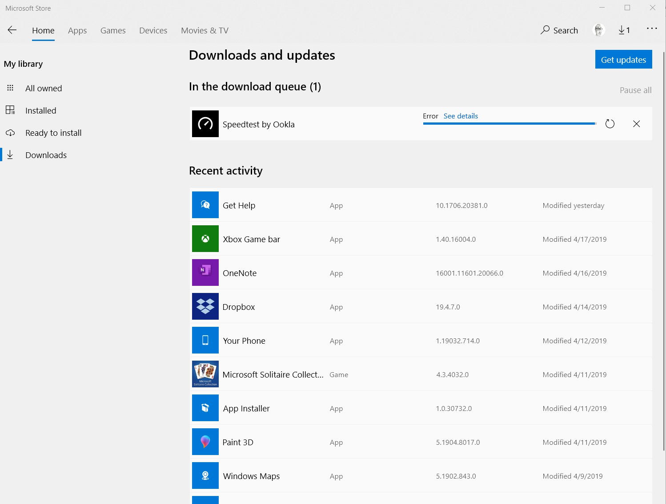This screenshot has height=504, width=666.
Task: Click the Get Help app icon
Action: click(205, 205)
